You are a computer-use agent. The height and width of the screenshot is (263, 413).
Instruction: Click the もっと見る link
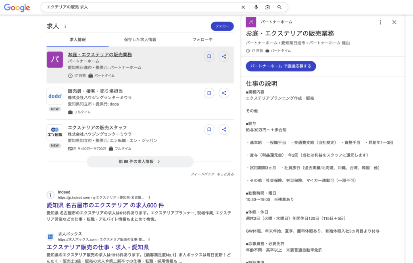(225, 174)
